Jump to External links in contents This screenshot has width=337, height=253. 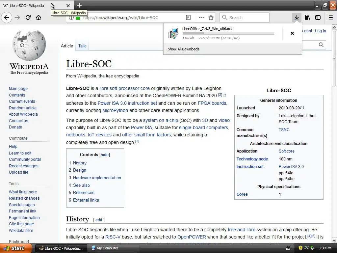[x=86, y=200]
